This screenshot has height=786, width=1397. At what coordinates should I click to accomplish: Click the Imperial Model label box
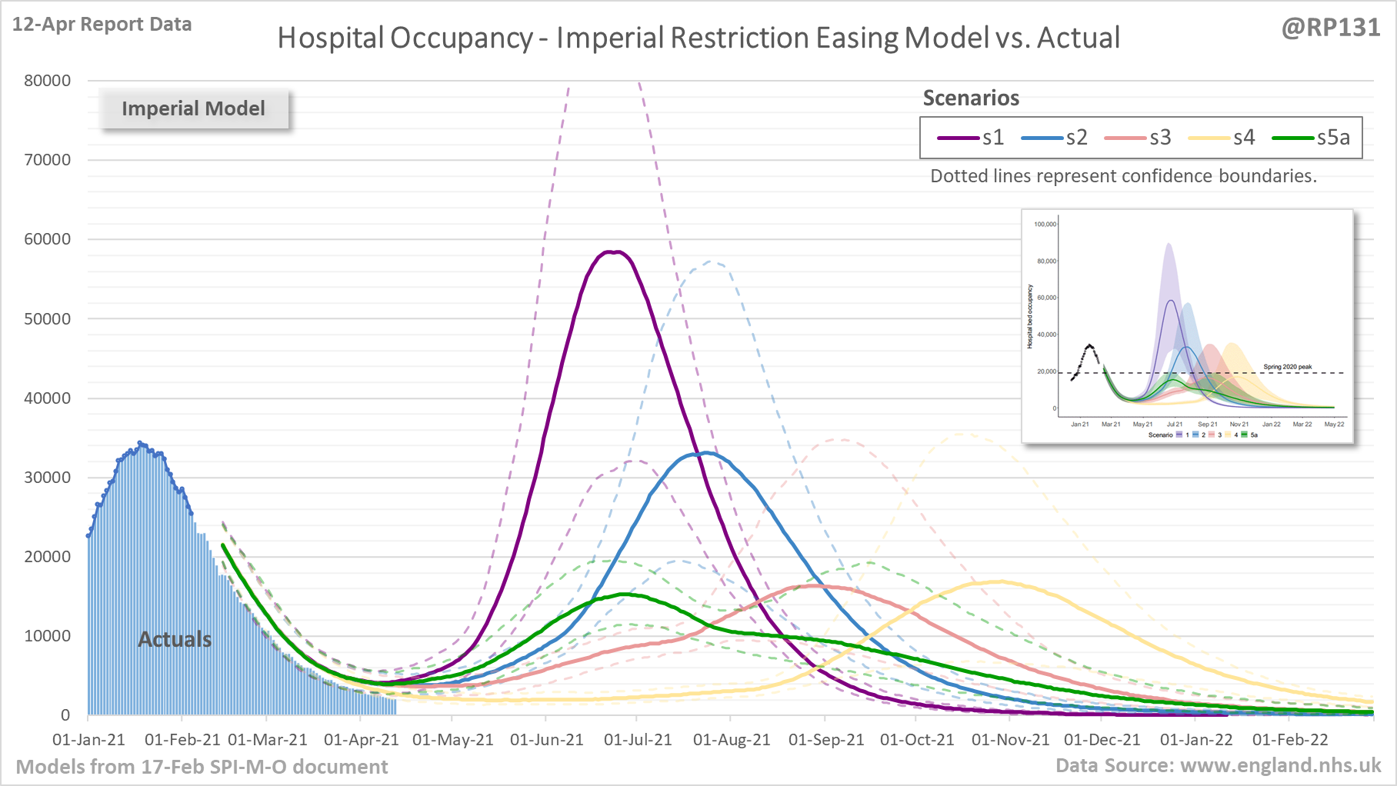[194, 108]
